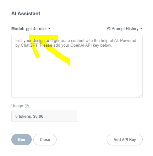Focus the AI prompt text area
153x156 pixels.
77,66
